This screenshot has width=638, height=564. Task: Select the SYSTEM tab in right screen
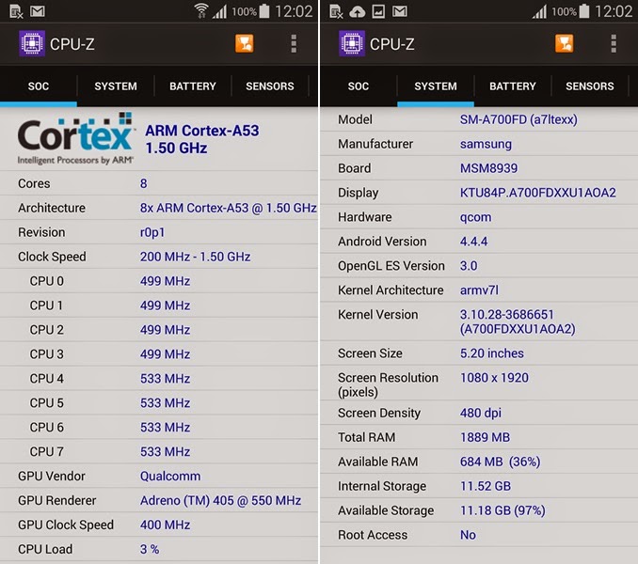(x=436, y=86)
